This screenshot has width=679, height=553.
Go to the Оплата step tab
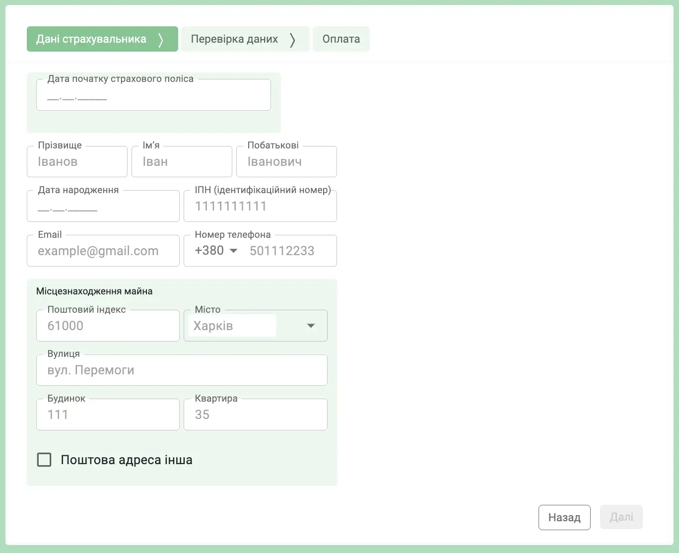pyautogui.click(x=341, y=39)
